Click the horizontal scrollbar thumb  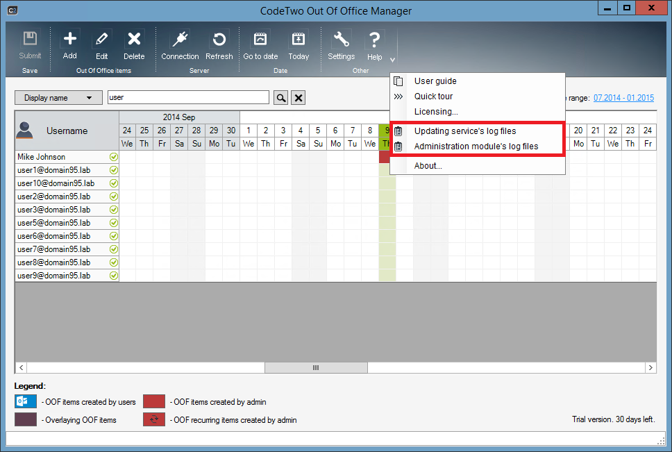(316, 367)
